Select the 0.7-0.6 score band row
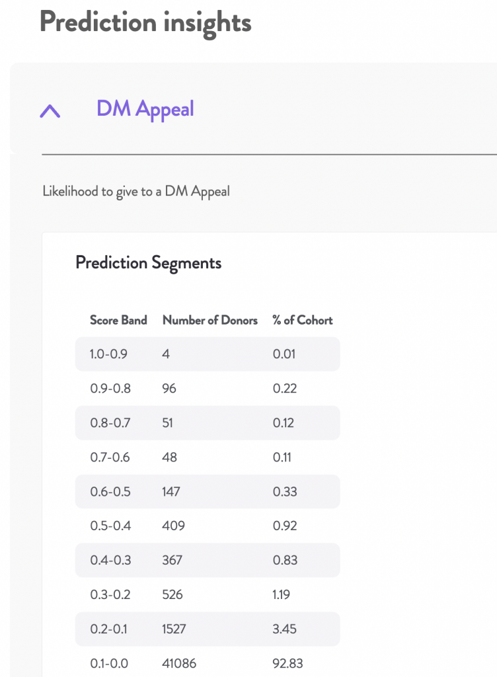The height and width of the screenshot is (677, 497). tap(208, 458)
